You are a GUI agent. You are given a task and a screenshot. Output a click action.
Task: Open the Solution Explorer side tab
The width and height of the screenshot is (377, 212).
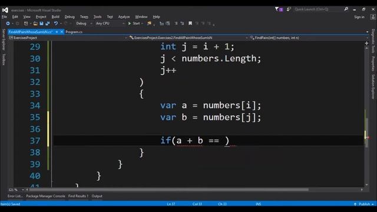tap(373, 87)
